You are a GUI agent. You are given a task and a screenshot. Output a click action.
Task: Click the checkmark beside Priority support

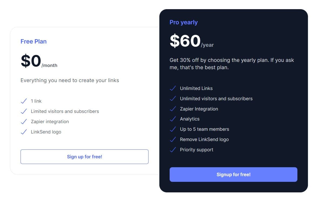click(x=173, y=150)
